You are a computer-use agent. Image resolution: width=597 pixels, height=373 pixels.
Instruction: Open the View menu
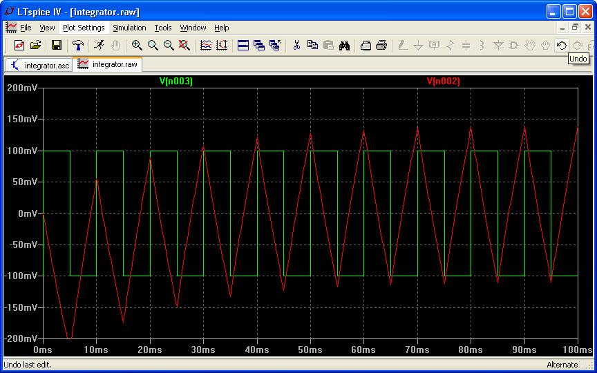click(47, 28)
